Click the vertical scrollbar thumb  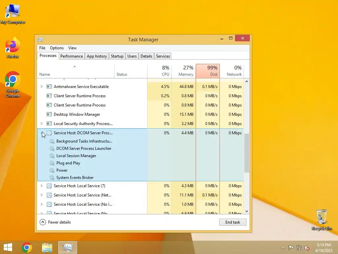point(247,153)
